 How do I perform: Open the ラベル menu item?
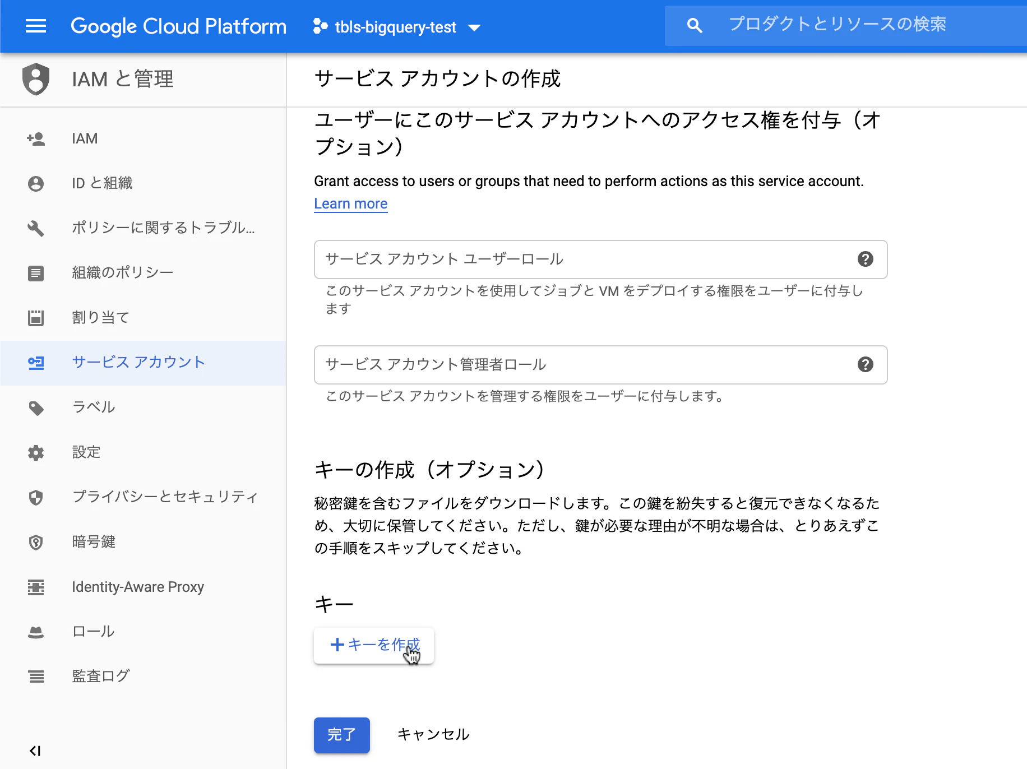point(144,407)
